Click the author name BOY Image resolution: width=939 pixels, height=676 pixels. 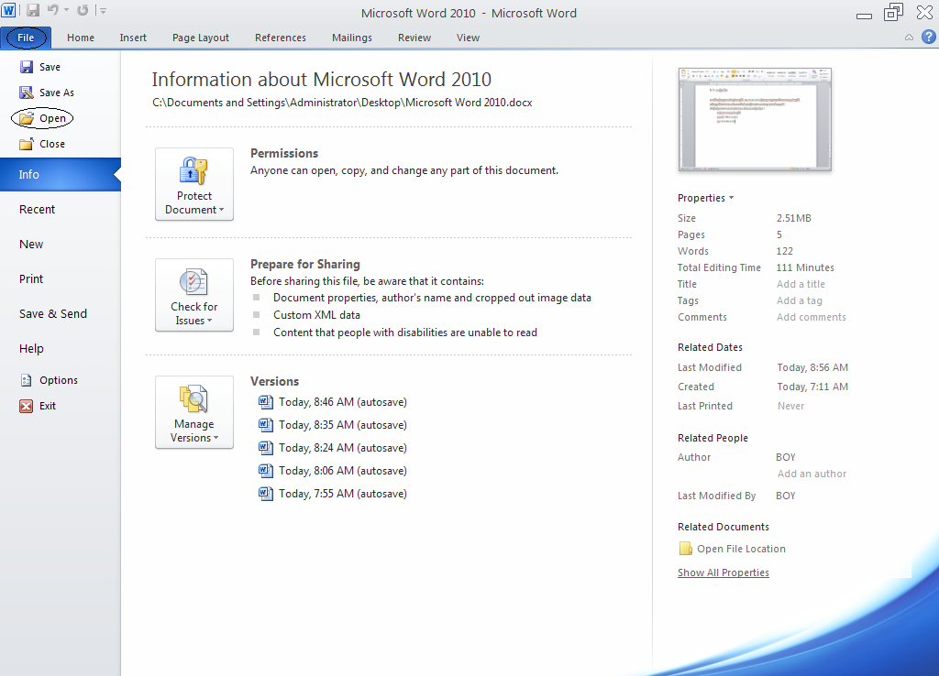coord(786,457)
